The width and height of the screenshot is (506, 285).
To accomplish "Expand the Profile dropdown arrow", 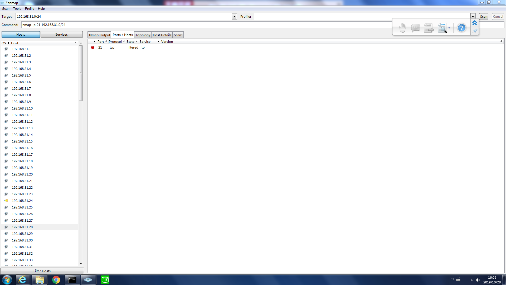I will point(473,17).
